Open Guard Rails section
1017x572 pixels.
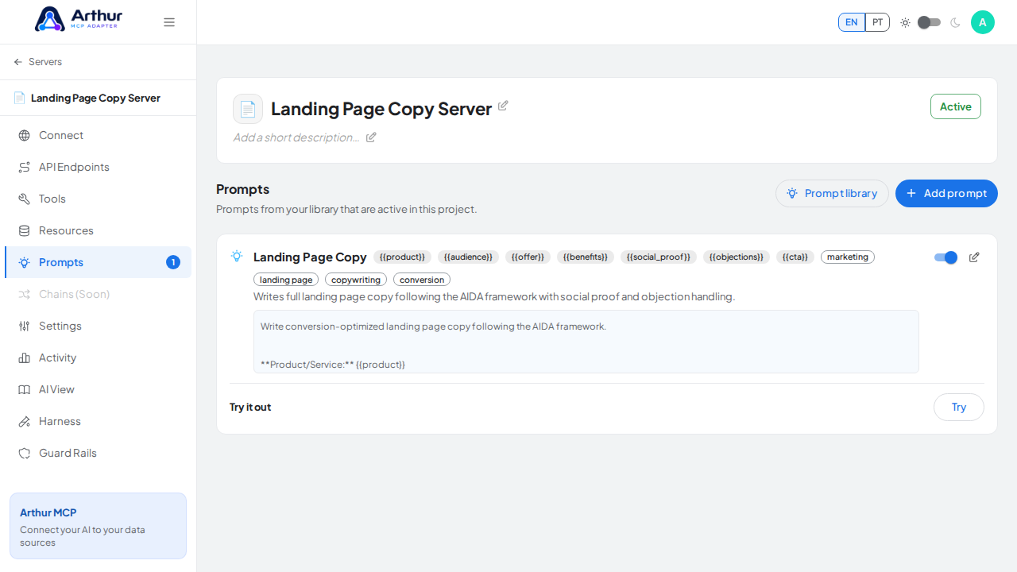coord(98,453)
